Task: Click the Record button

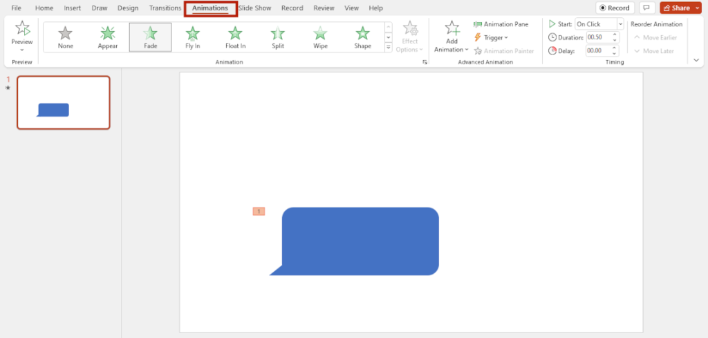Action: tap(615, 8)
